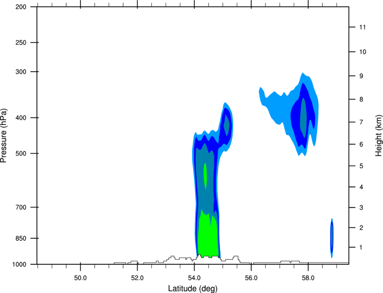
Task: Select the 300 pressure tick label
Action: tap(21, 72)
